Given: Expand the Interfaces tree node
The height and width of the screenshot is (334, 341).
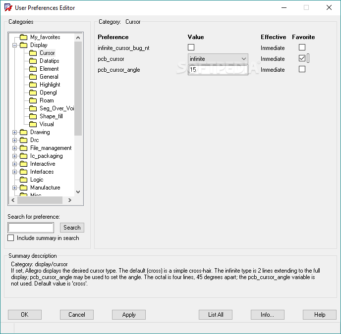Looking at the screenshot, I should click(14, 172).
